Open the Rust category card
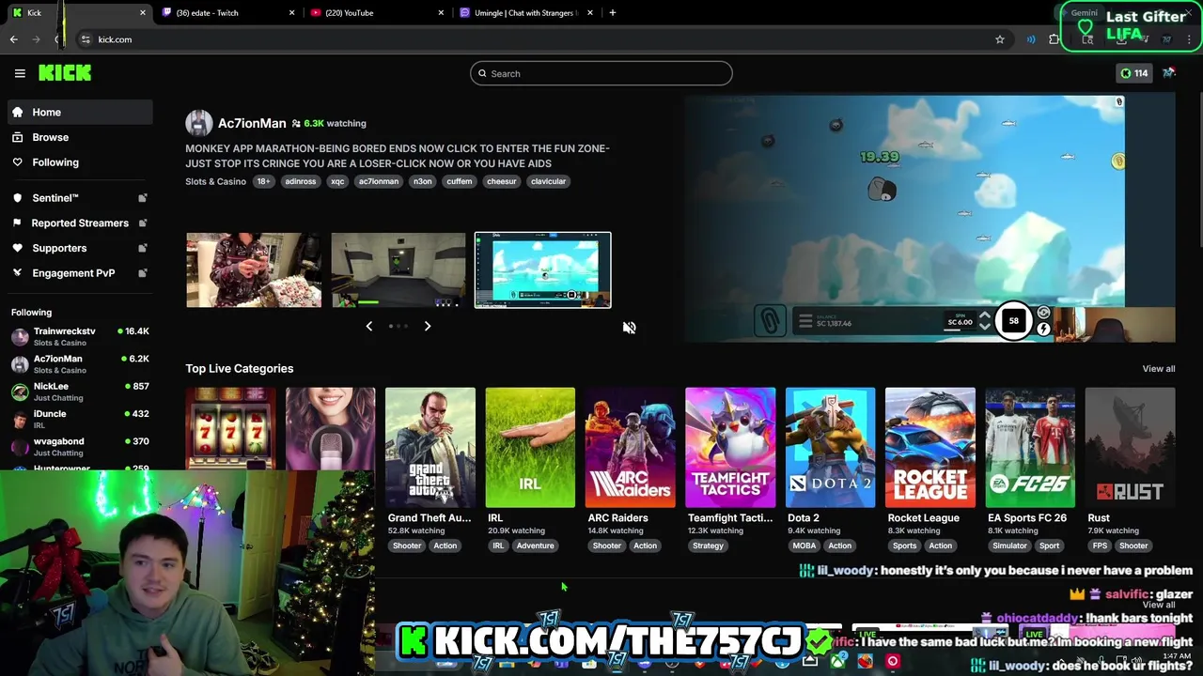 [1130, 448]
